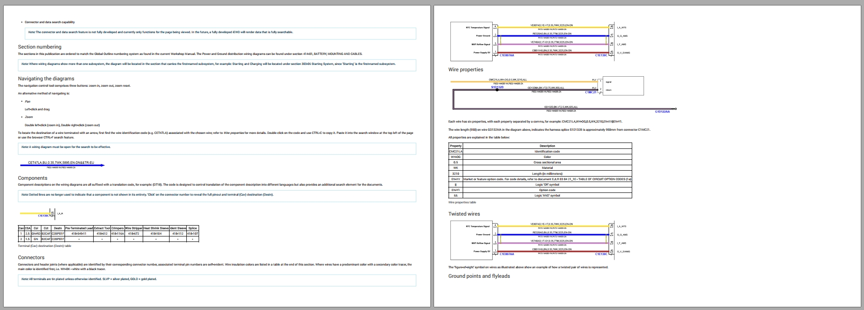Click the 'Length (in millimeters)' description cell
864x310 pixels.
[x=547, y=173]
